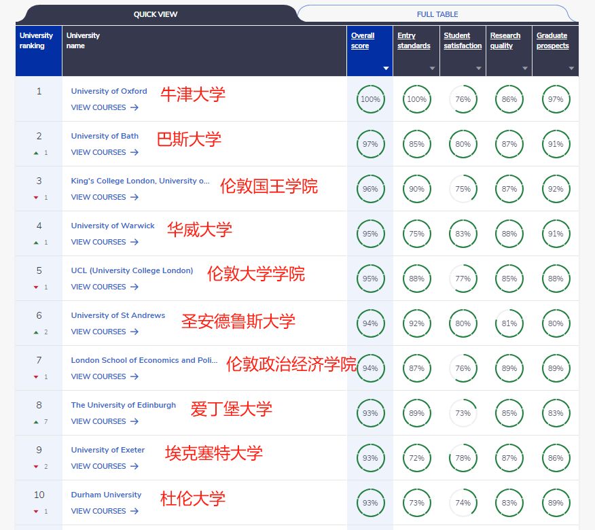Click ranking number 1 for Oxford
Image resolution: width=595 pixels, height=530 pixels.
click(x=39, y=91)
